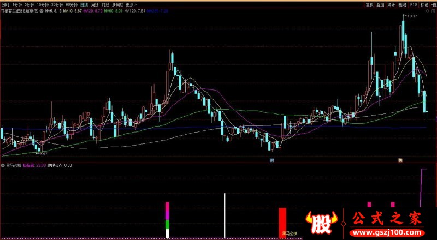Open the 多周期 multi-period view

[x=117, y=4]
